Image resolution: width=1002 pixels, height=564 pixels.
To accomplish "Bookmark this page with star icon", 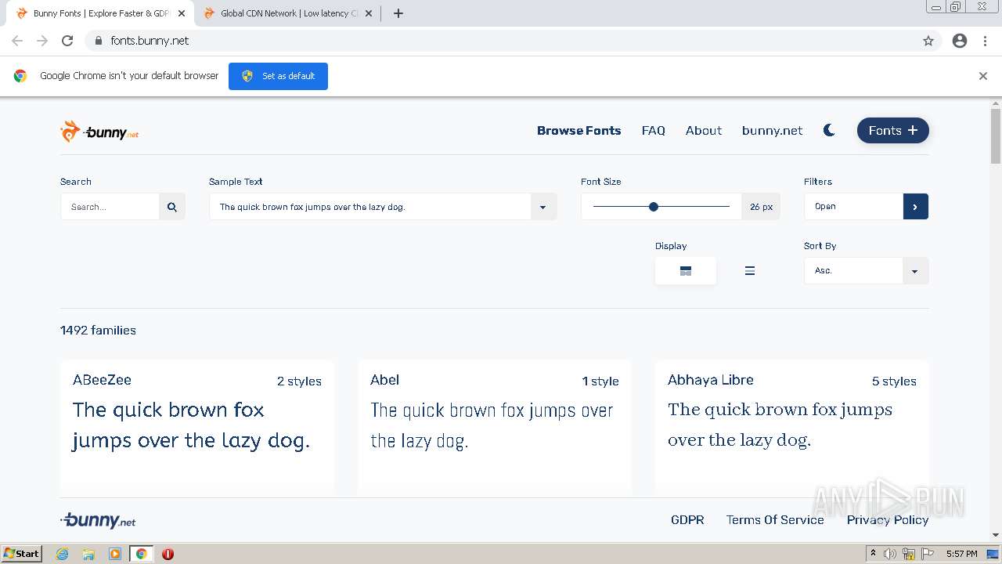I will (x=928, y=41).
